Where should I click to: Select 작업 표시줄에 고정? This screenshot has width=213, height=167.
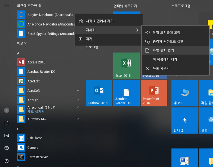pos(175,32)
